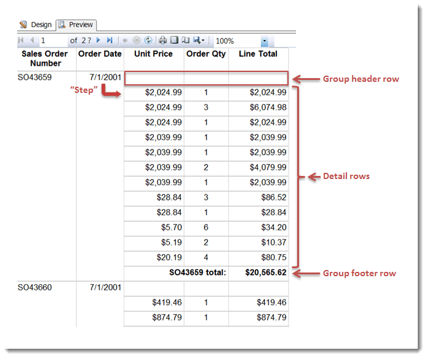This screenshot has width=427, height=358.
Task: Jump to the last report page
Action: (110, 41)
